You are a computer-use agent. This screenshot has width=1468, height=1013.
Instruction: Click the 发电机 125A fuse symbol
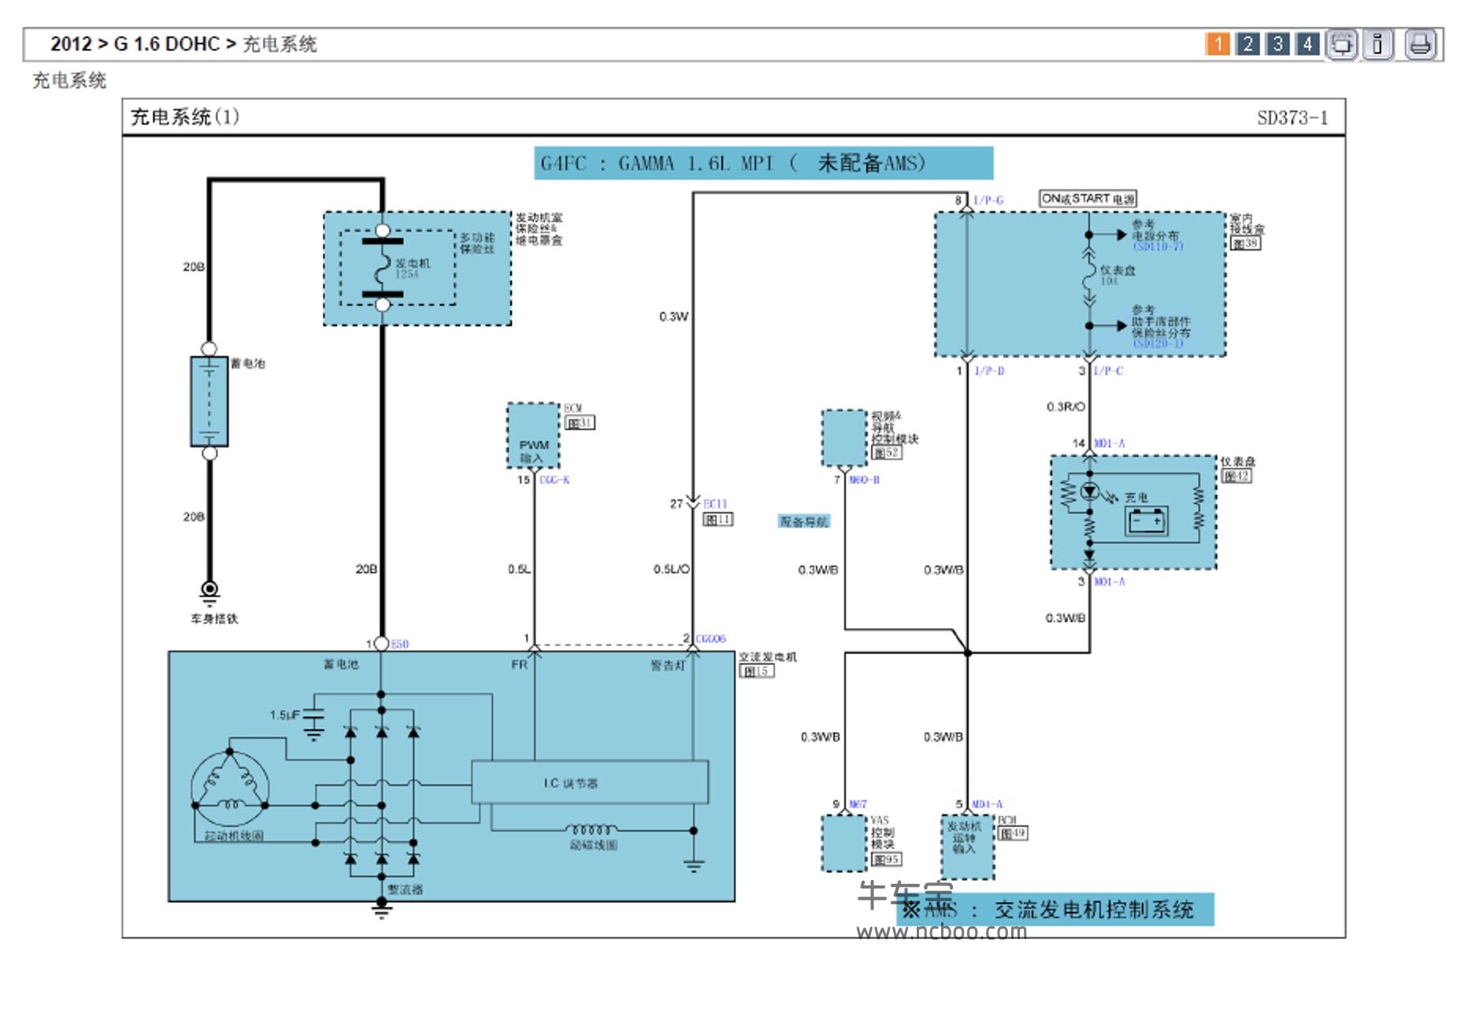[x=383, y=268]
